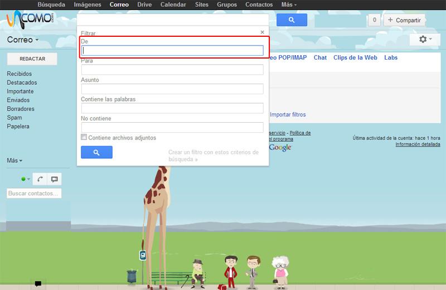Screen dimensions: 446x290
Task: Close the filter panel with X
Action: pyautogui.click(x=263, y=32)
